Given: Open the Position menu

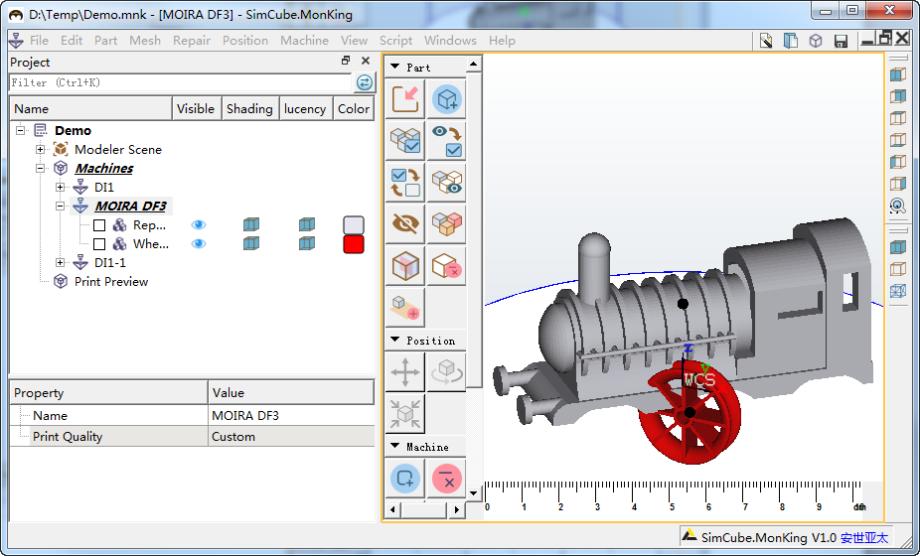Looking at the screenshot, I should pos(245,41).
